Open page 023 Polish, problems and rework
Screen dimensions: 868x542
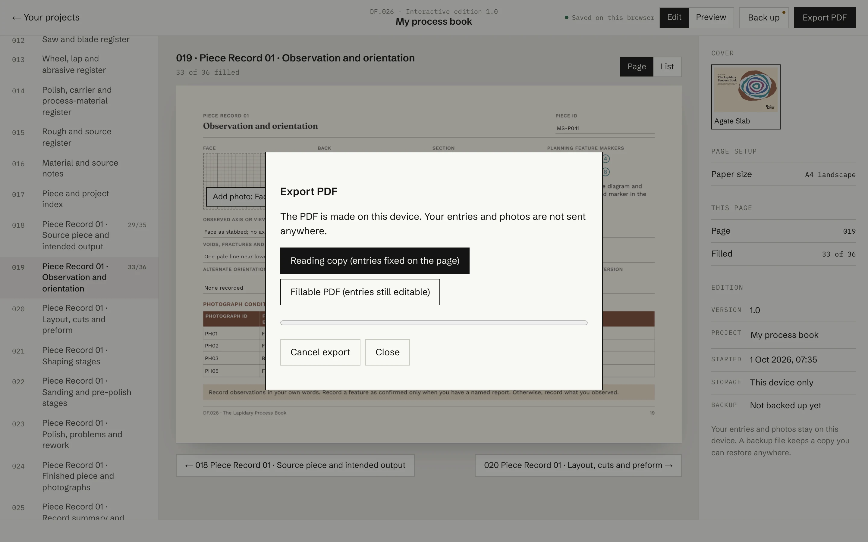pos(79,434)
